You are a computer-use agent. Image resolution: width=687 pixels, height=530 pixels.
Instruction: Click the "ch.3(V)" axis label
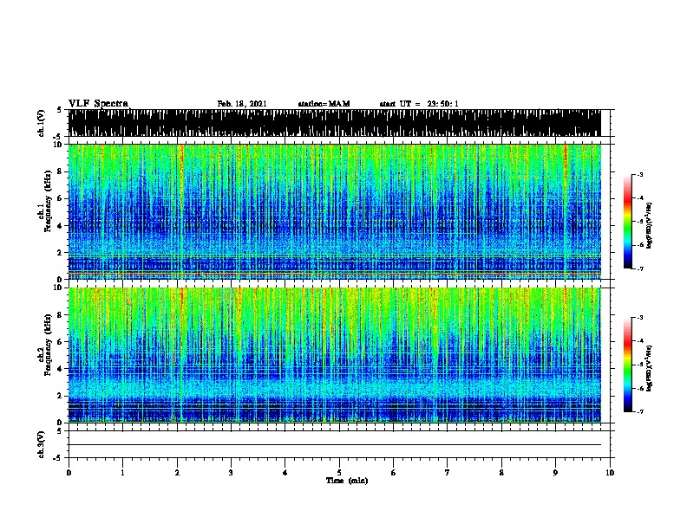(x=42, y=444)
